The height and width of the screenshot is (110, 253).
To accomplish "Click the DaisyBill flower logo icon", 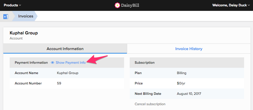I will point(117,5).
